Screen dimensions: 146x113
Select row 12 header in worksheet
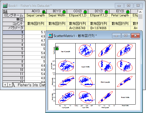14,78
